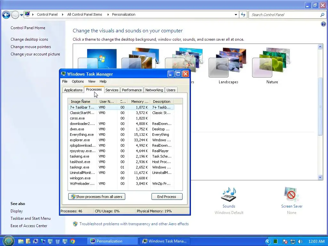Switch to the Services tab
Image resolution: width=328 pixels, height=246 pixels.
[112, 90]
